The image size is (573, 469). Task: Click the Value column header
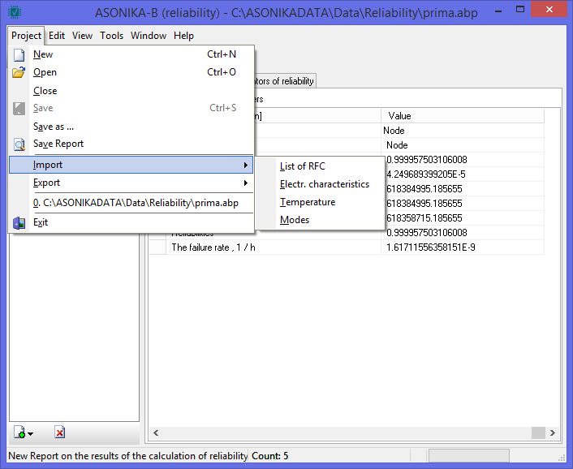point(462,116)
